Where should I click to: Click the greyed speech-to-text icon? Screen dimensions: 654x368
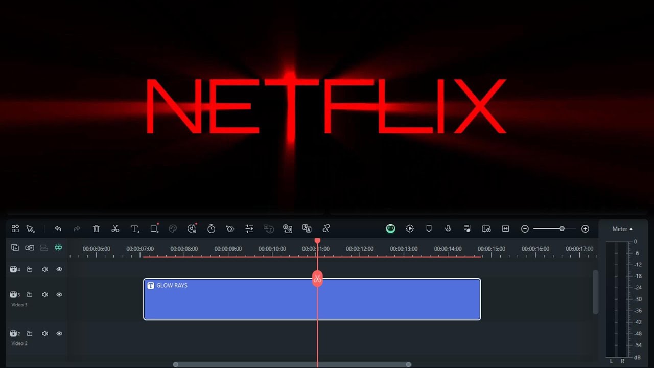(269, 228)
